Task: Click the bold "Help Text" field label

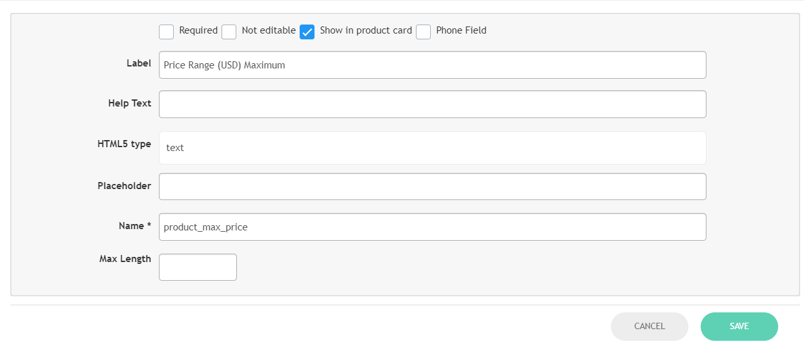Action: point(130,103)
